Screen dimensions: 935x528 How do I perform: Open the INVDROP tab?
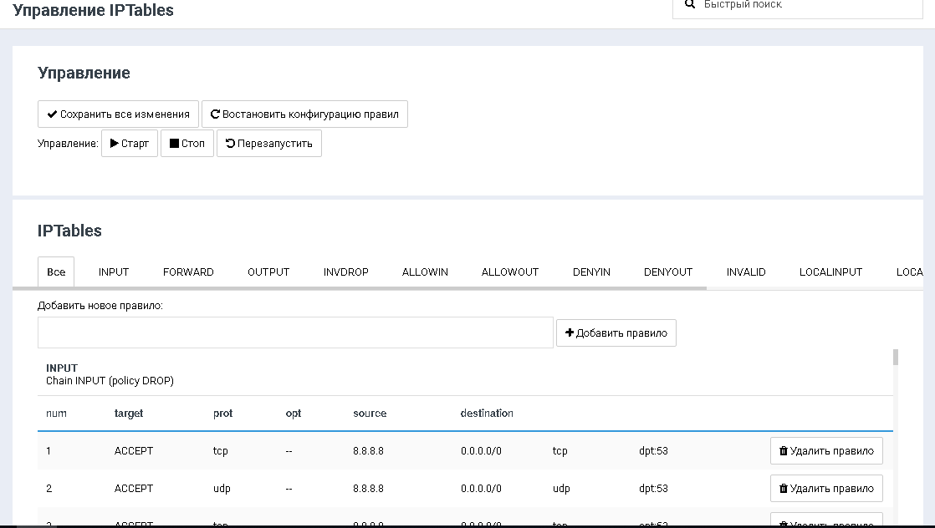pos(346,272)
